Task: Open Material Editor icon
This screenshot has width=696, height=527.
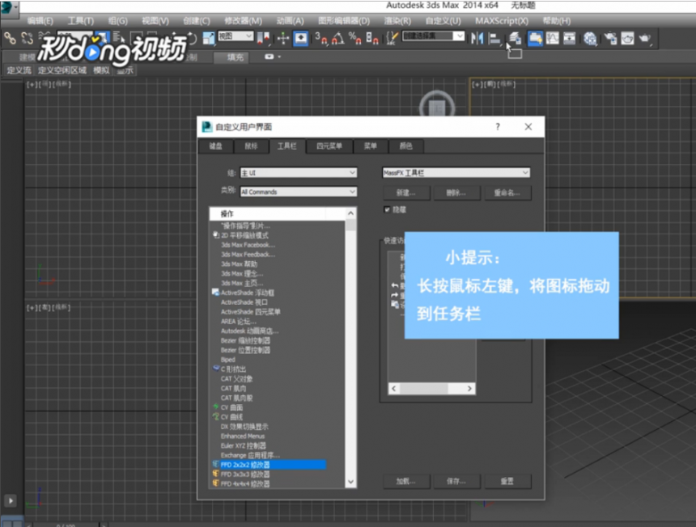Action: click(590, 39)
